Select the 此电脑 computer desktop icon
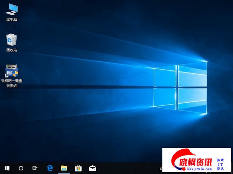The image size is (233, 174). pyautogui.click(x=12, y=9)
